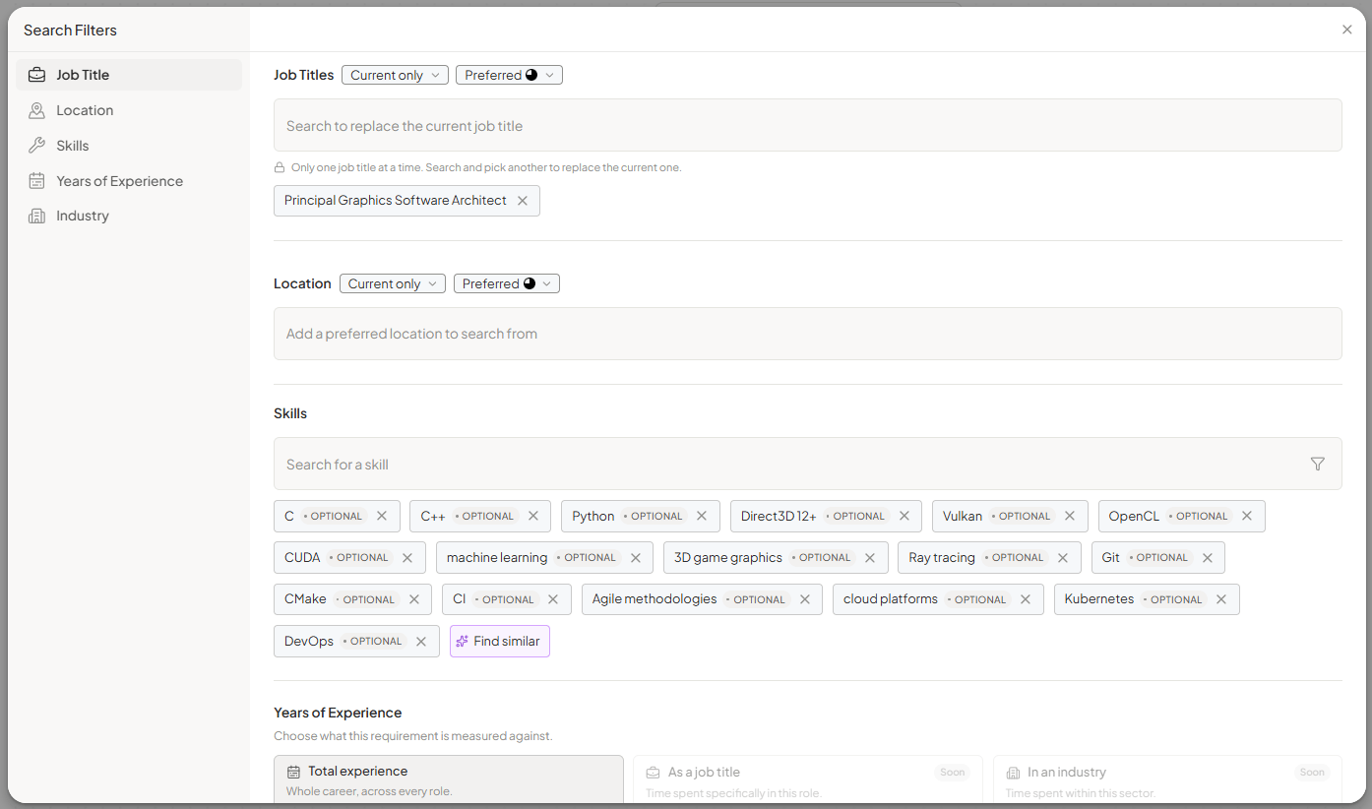Remove the Principal Graphics Software Architect job title
1372x809 pixels.
coord(523,201)
